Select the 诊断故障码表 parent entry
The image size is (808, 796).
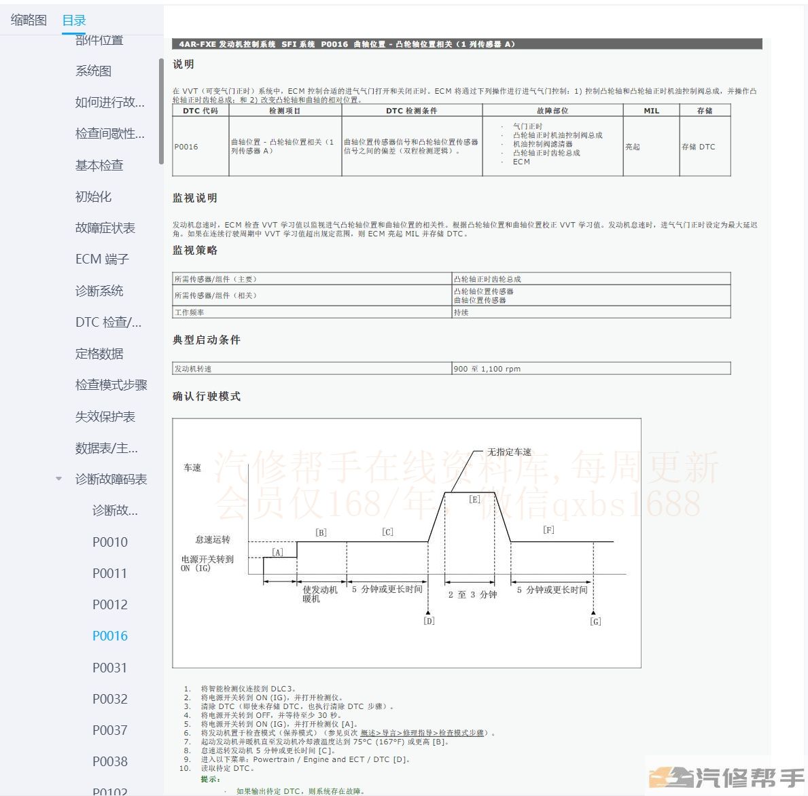(111, 480)
